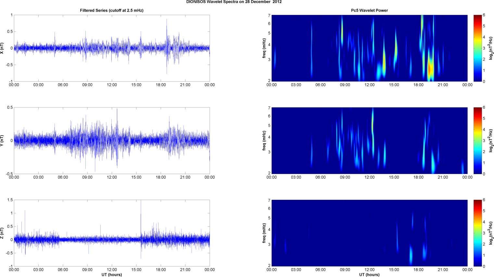This screenshot has width=494, height=277.
Task: Click the log2(nT²/Hz) label of the top colorbar
Action: 491,48
